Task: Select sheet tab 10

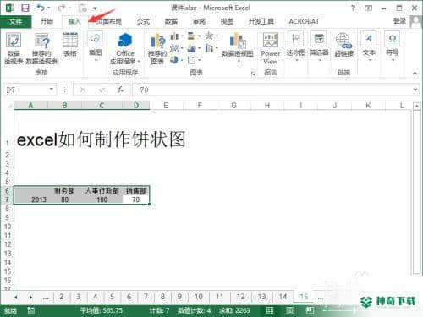Action: coord(199,297)
